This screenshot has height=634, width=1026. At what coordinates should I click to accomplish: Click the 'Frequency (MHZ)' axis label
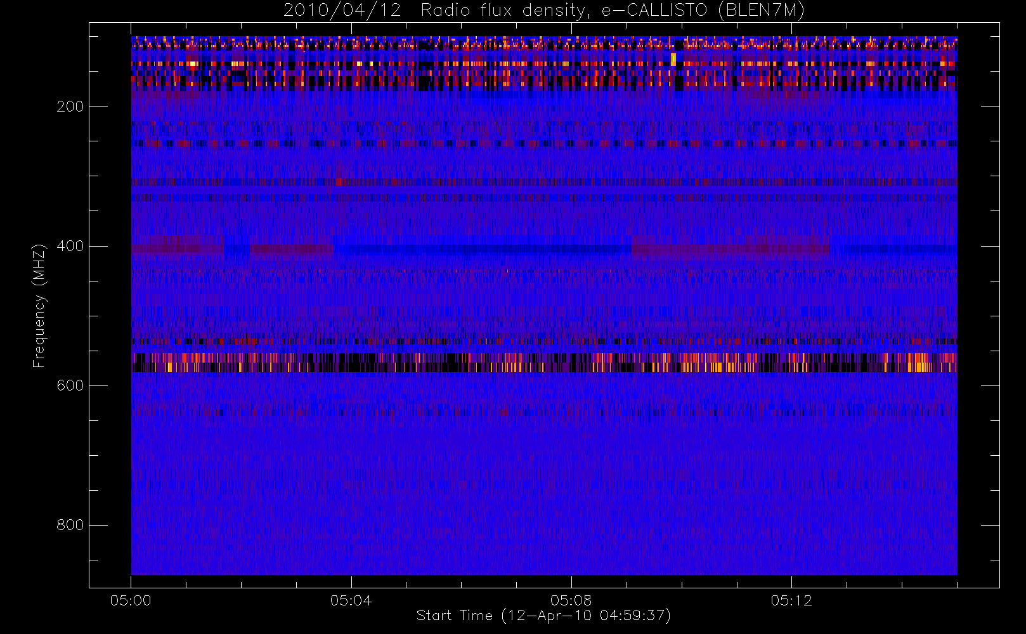tap(39, 306)
